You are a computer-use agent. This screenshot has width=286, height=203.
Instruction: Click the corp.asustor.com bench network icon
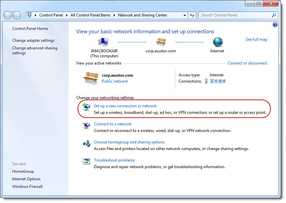pos(161,42)
